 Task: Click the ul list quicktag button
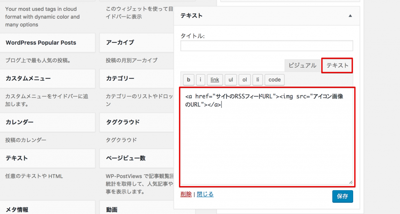pos(230,80)
